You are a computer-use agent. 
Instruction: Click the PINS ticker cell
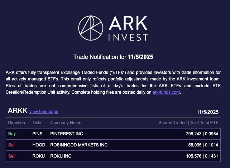(x=37, y=134)
